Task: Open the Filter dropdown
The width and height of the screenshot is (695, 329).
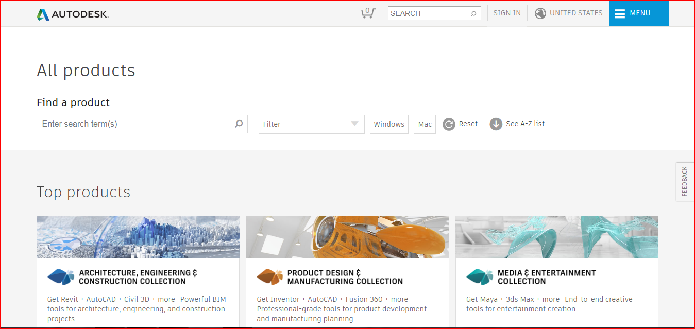Action: tap(312, 124)
